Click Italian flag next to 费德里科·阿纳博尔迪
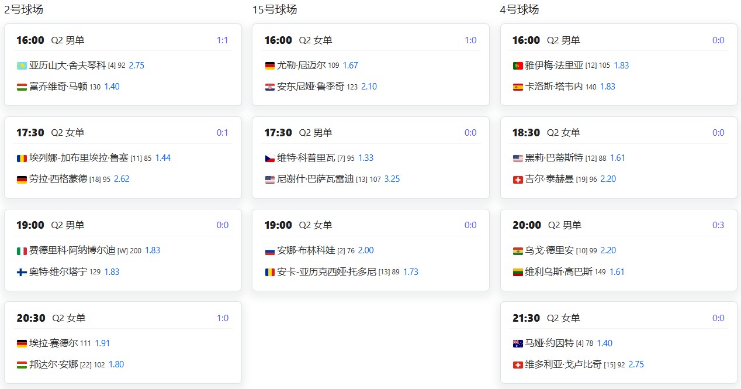The width and height of the screenshot is (741, 389). point(22,251)
